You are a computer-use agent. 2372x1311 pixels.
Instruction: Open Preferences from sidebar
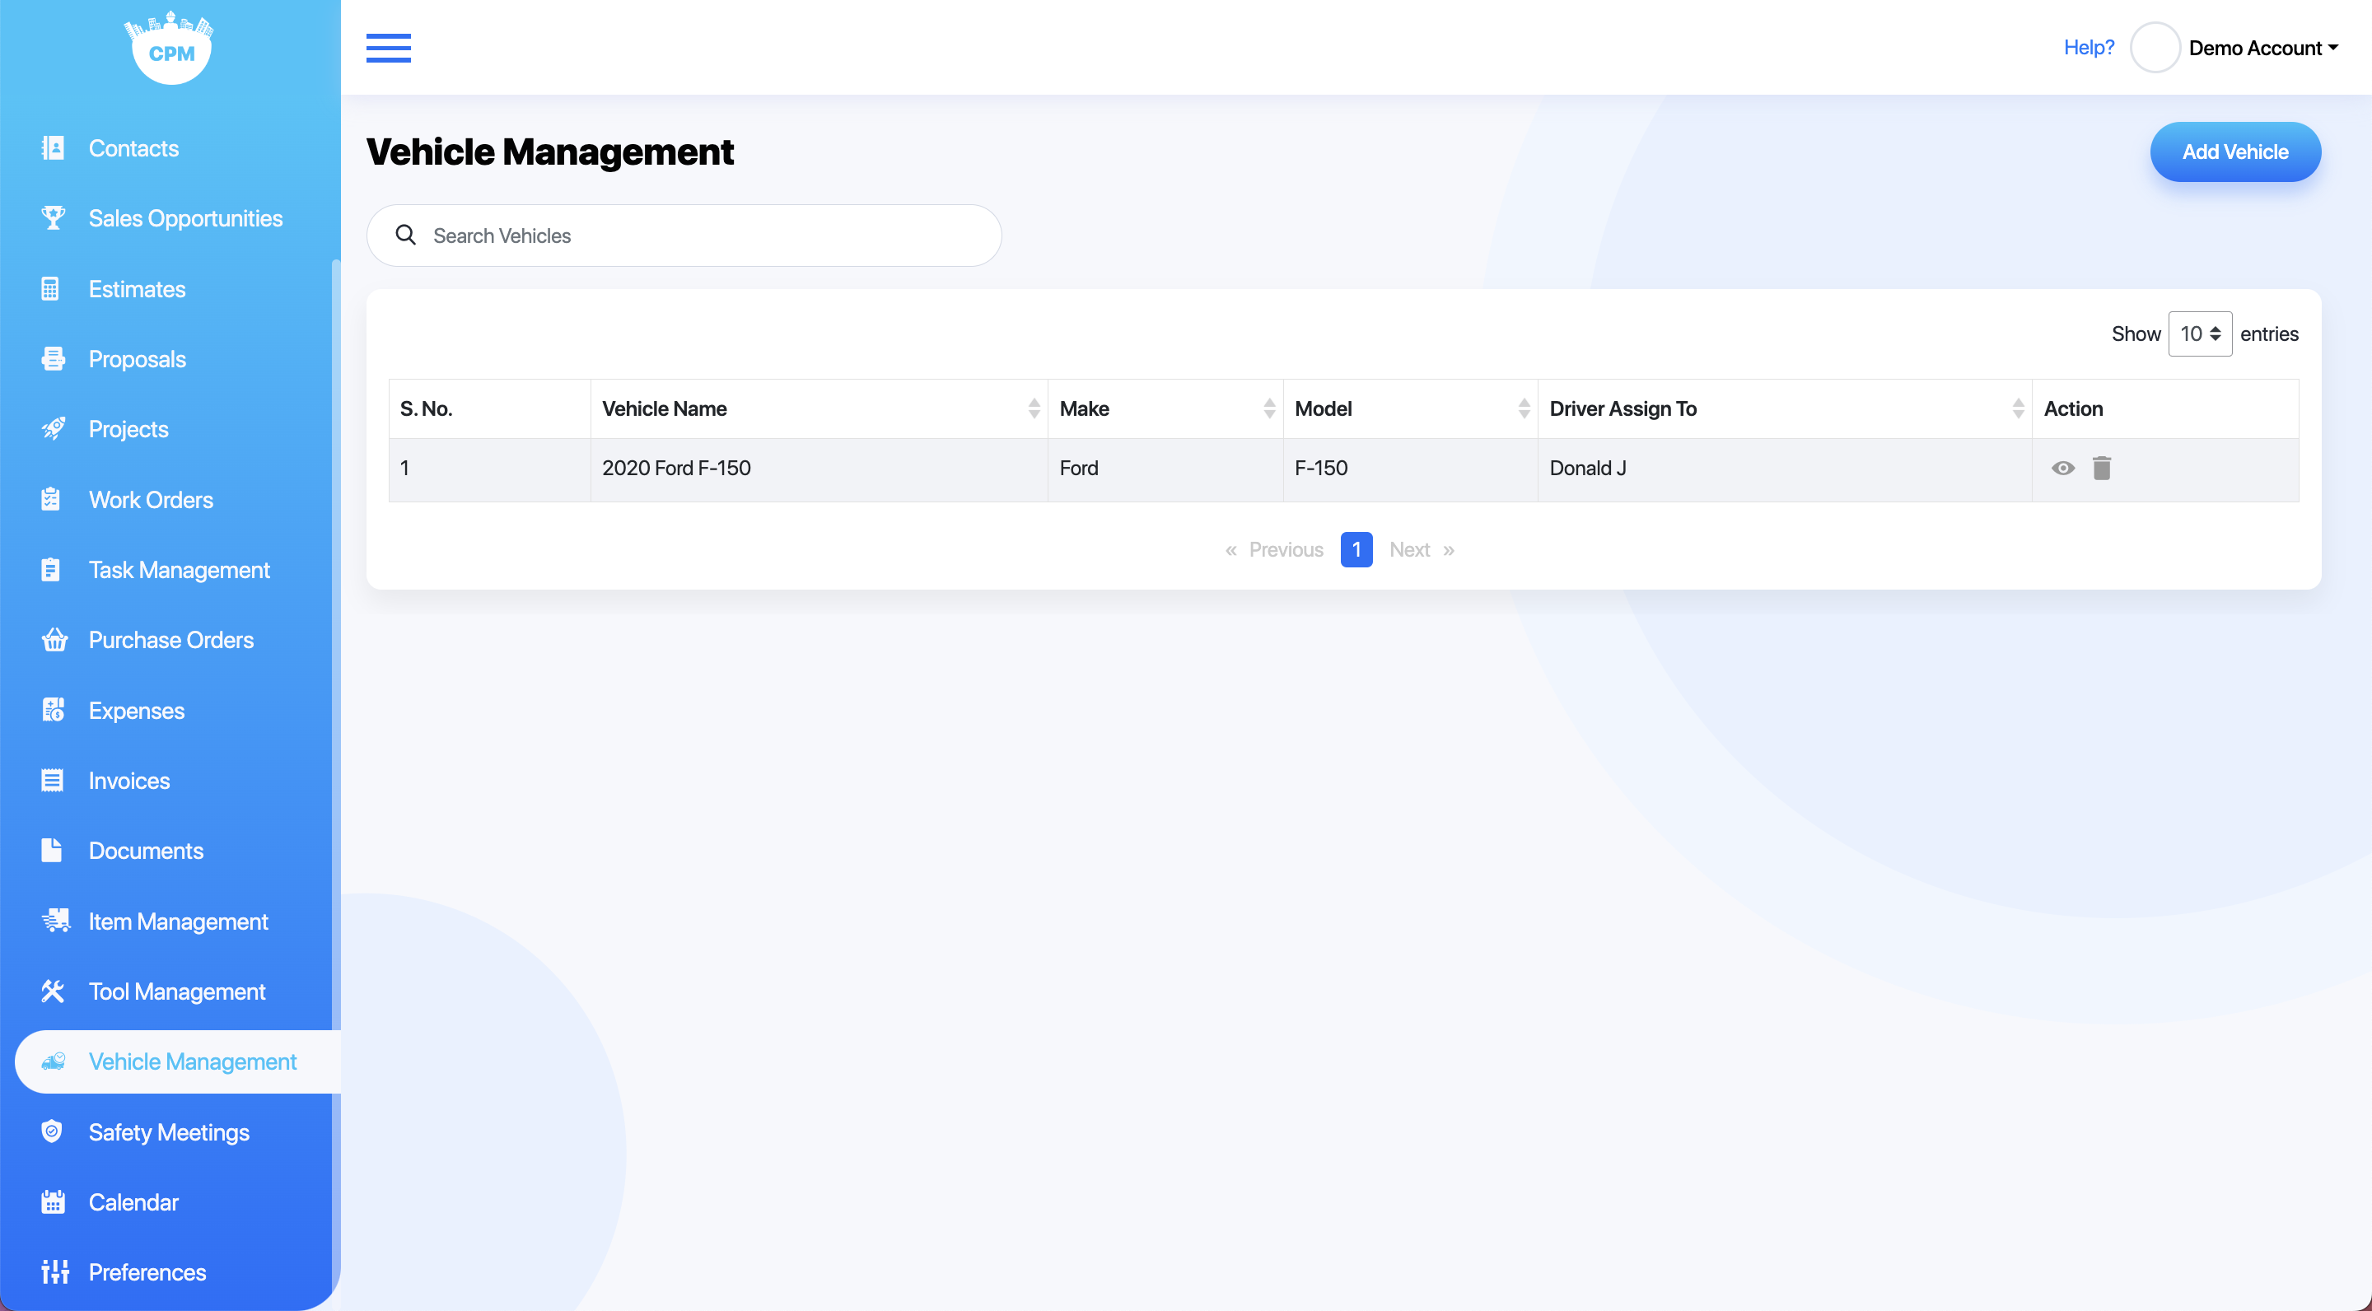click(147, 1271)
